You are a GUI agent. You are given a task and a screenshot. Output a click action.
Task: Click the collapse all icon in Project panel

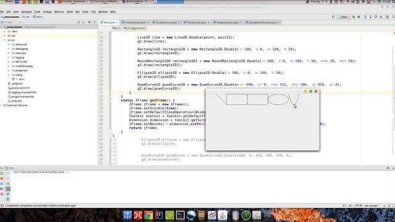[x=84, y=22]
